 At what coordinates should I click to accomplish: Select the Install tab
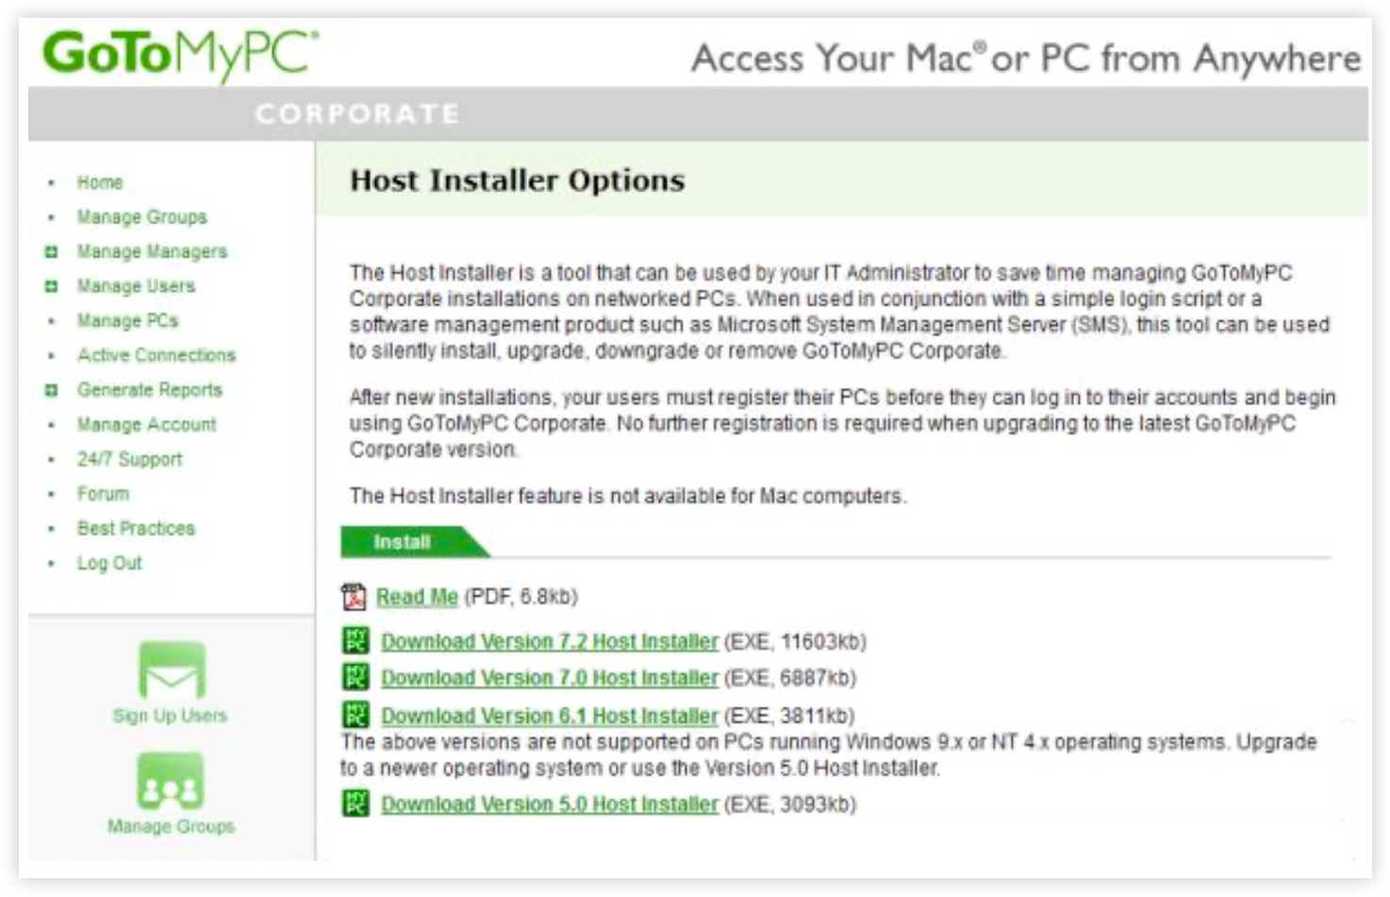coord(403,542)
